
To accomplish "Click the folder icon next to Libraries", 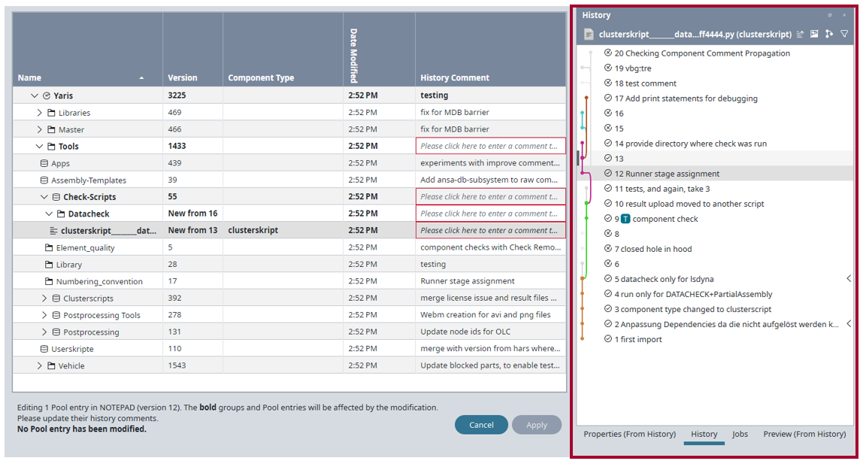I will click(51, 113).
